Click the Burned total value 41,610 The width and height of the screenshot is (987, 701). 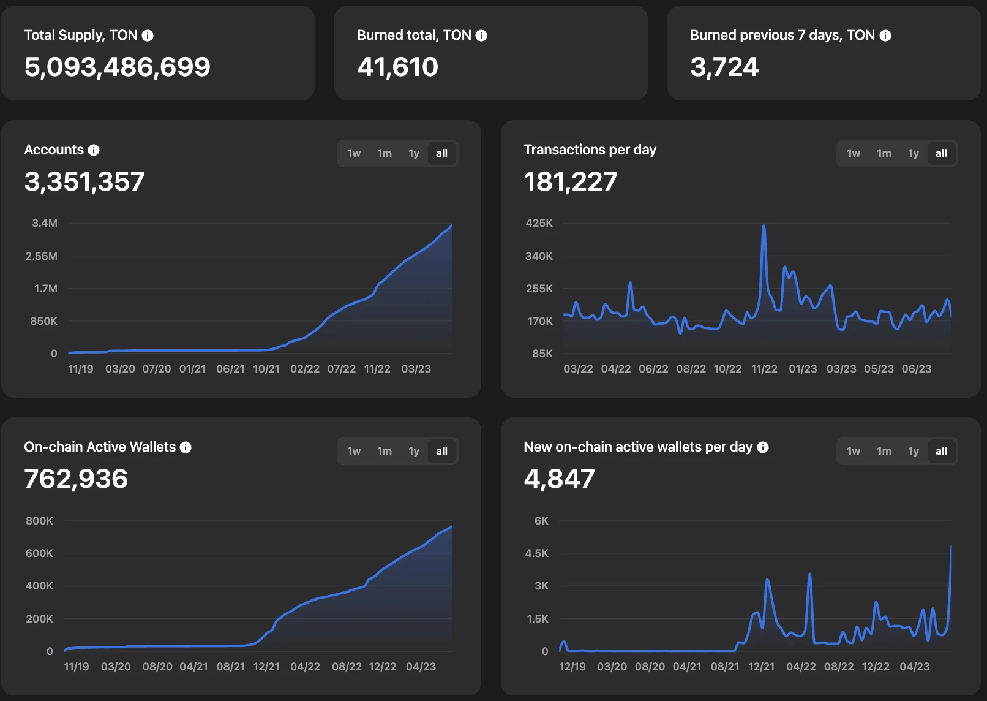tap(398, 67)
